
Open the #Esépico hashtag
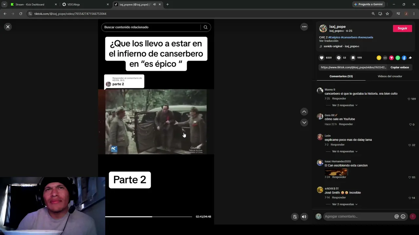[334, 37]
